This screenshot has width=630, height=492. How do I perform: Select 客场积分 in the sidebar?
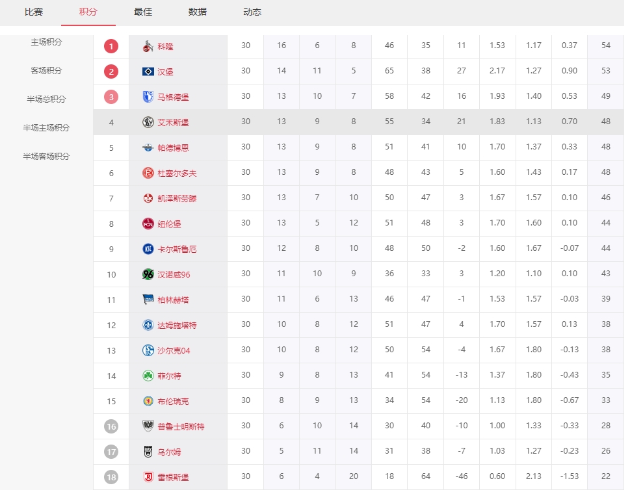point(46,71)
